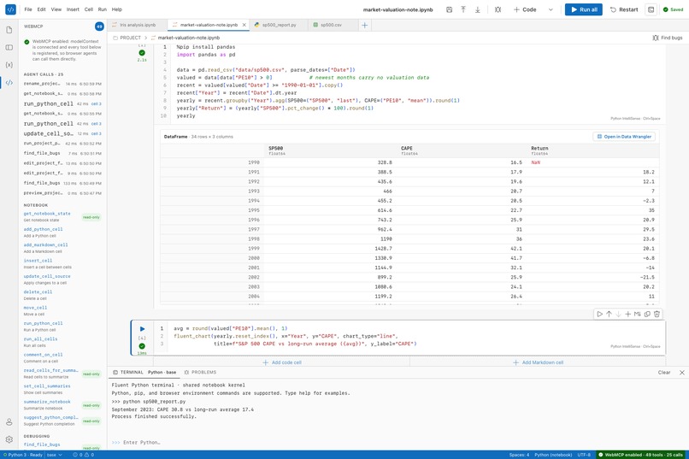The image size is (689, 459).
Task: Toggle the terminal panel icon
Action: tap(651, 9)
